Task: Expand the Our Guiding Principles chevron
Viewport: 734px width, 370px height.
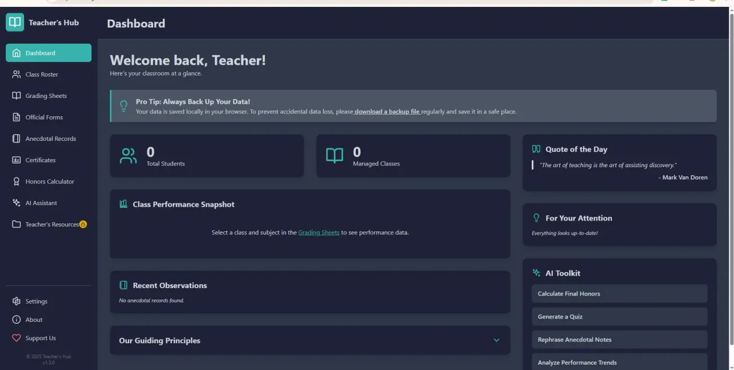Action: (497, 340)
